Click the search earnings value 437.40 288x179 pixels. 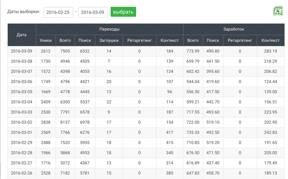213,163
